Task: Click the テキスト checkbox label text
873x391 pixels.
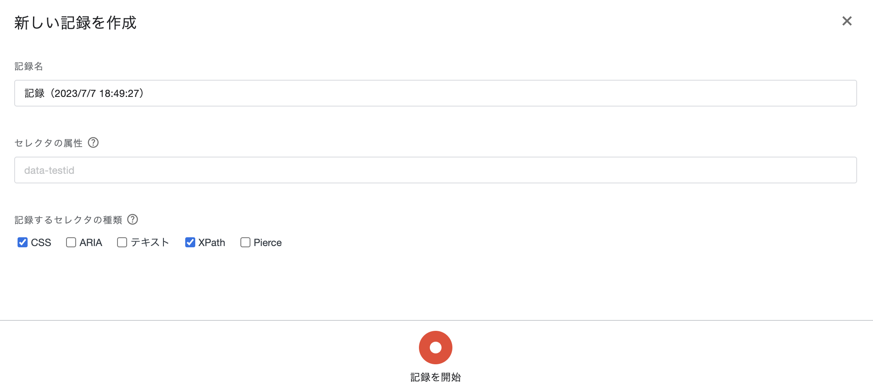Action: coord(150,242)
